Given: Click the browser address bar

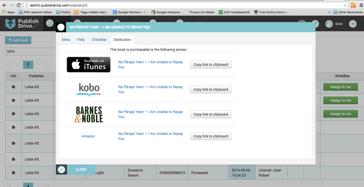Looking at the screenshot, I should point(185,5).
